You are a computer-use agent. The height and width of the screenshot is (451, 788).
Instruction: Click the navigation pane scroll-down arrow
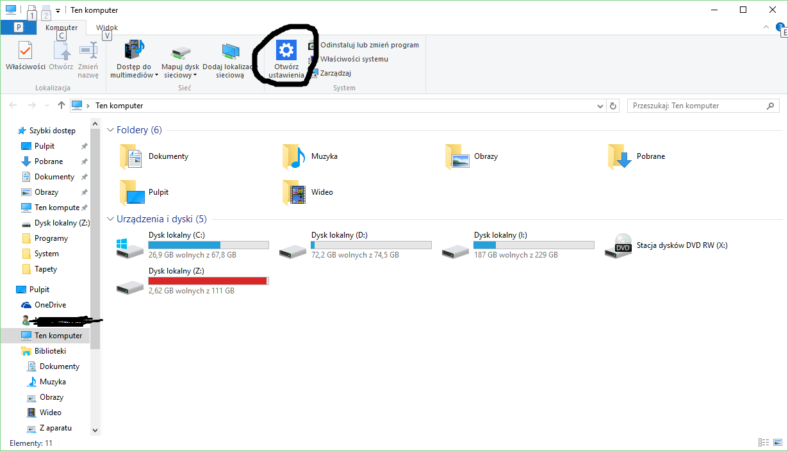[95, 430]
